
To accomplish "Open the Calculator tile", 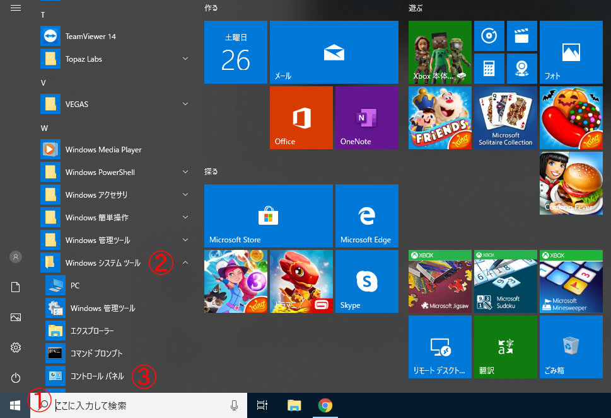I will 489,69.
